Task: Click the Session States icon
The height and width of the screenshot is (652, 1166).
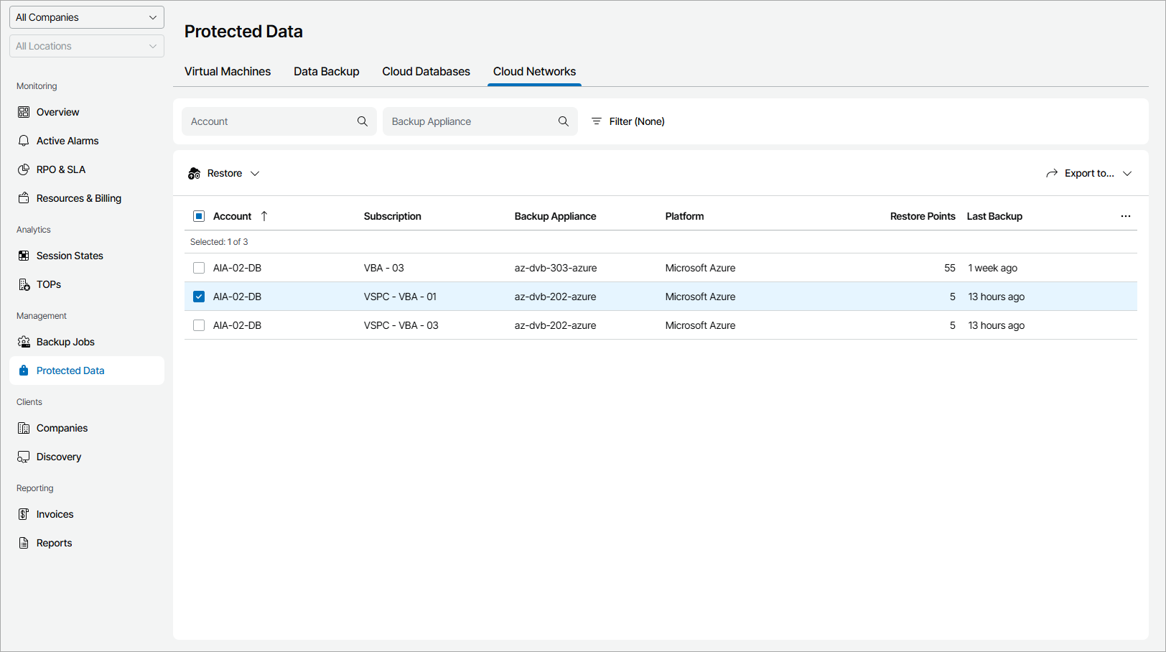Action: 24,256
